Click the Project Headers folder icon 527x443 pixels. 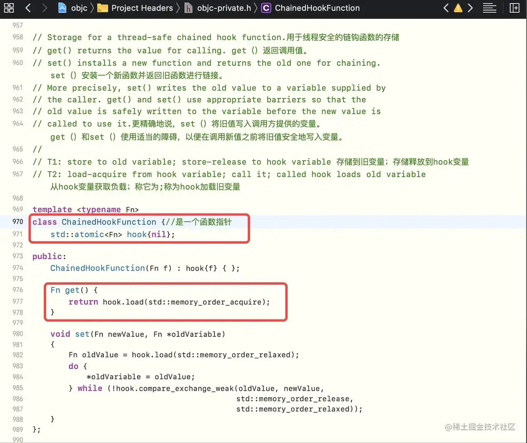[102, 8]
